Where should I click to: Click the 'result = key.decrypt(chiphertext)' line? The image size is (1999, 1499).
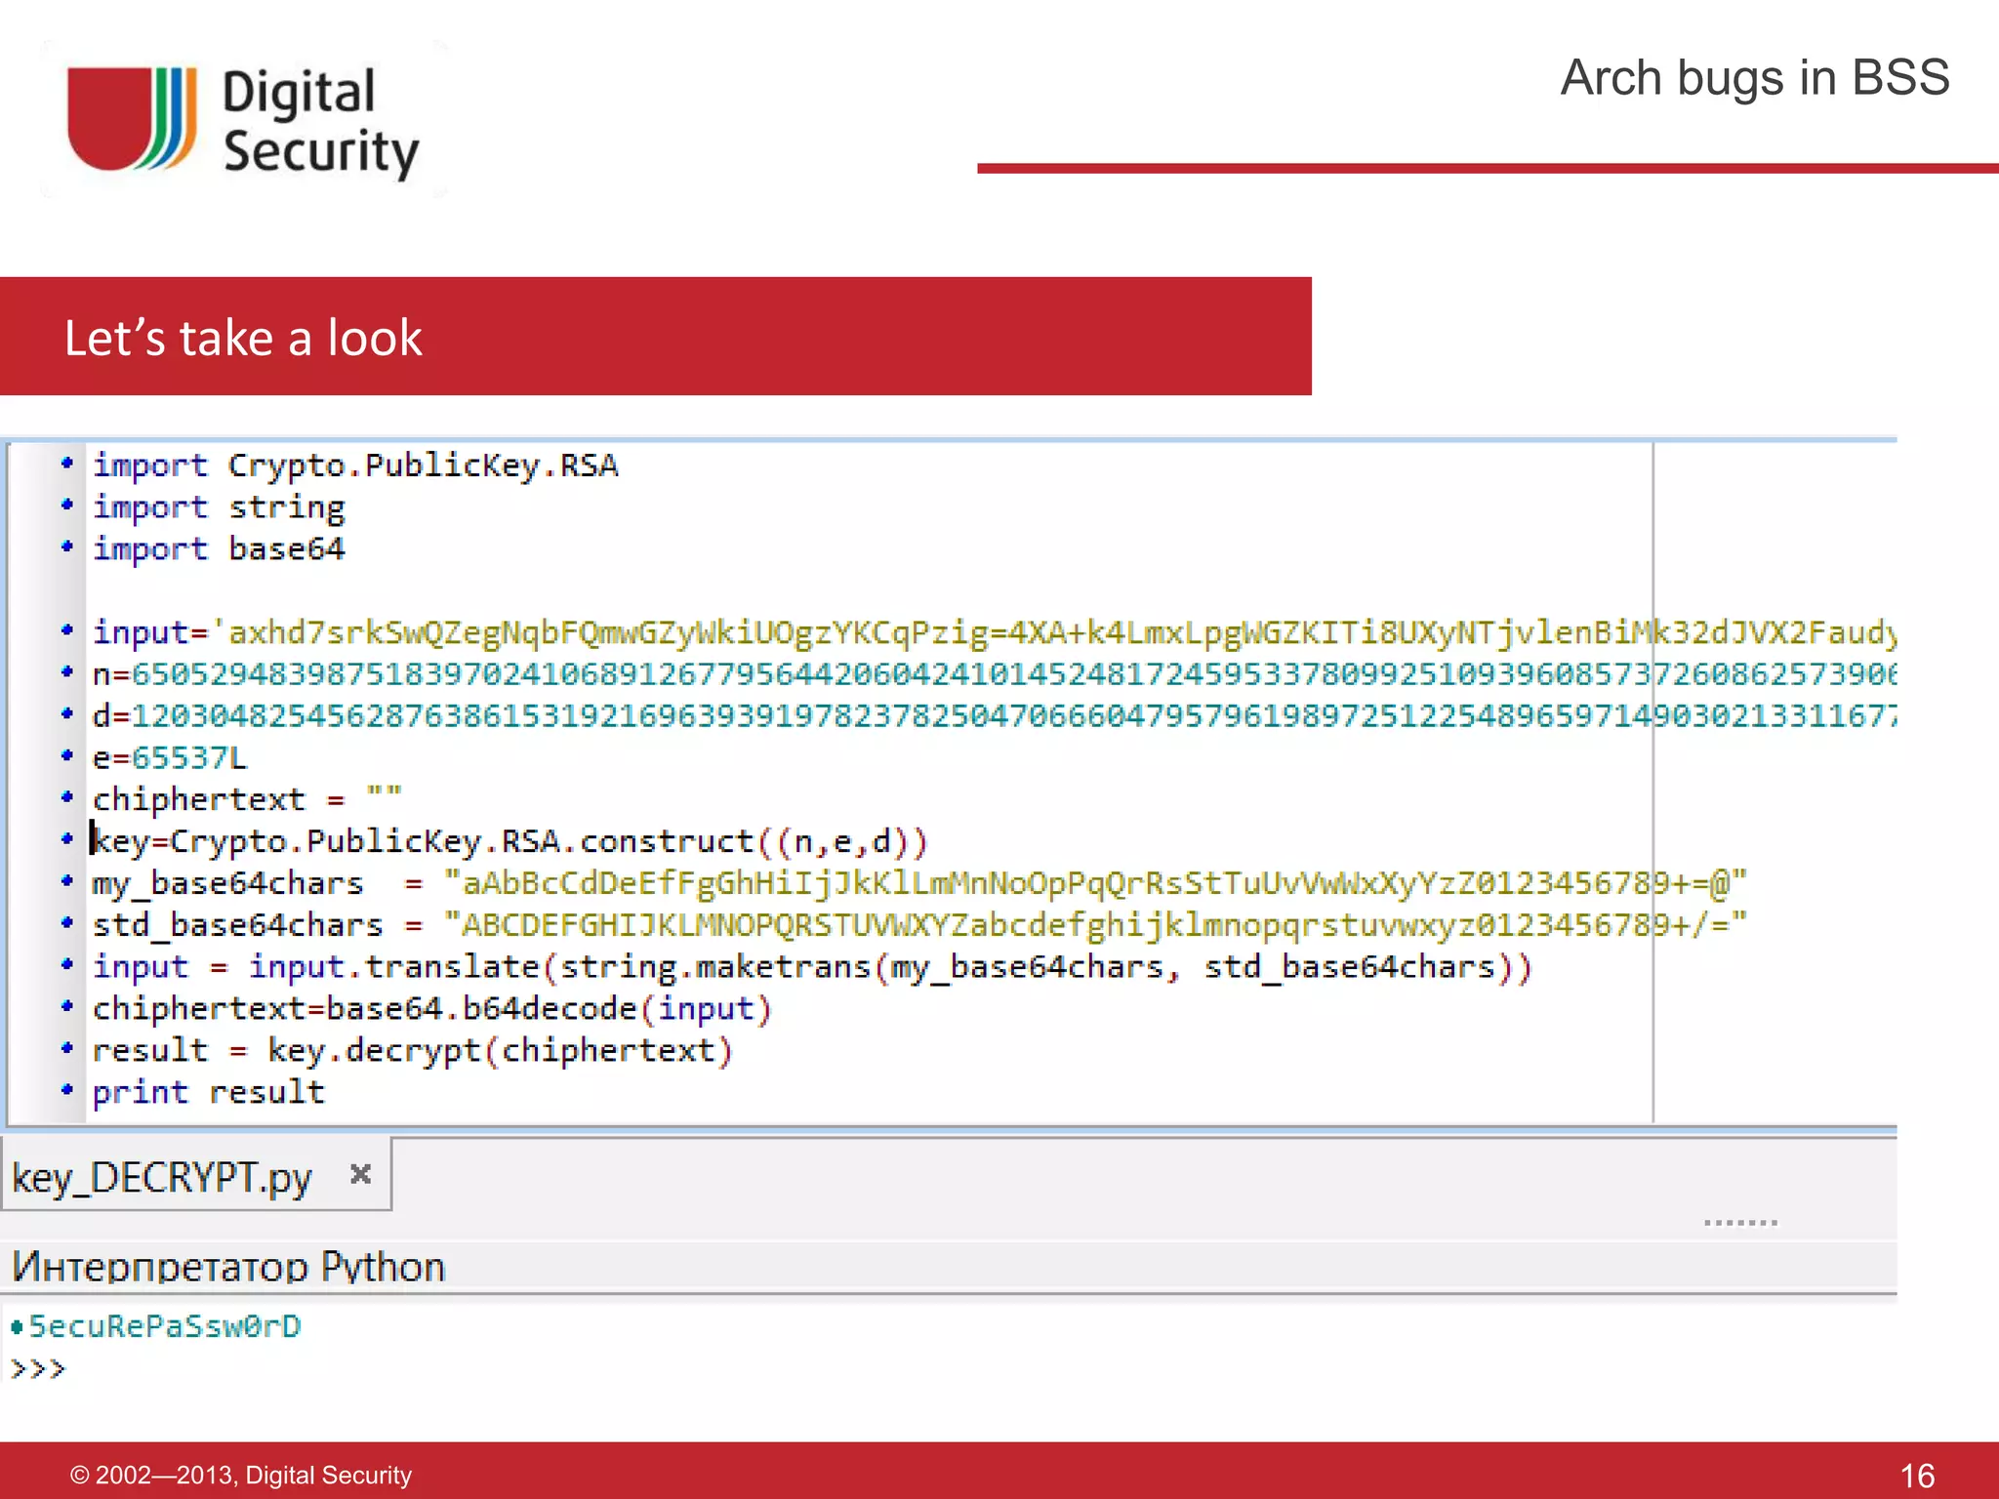point(412,1050)
